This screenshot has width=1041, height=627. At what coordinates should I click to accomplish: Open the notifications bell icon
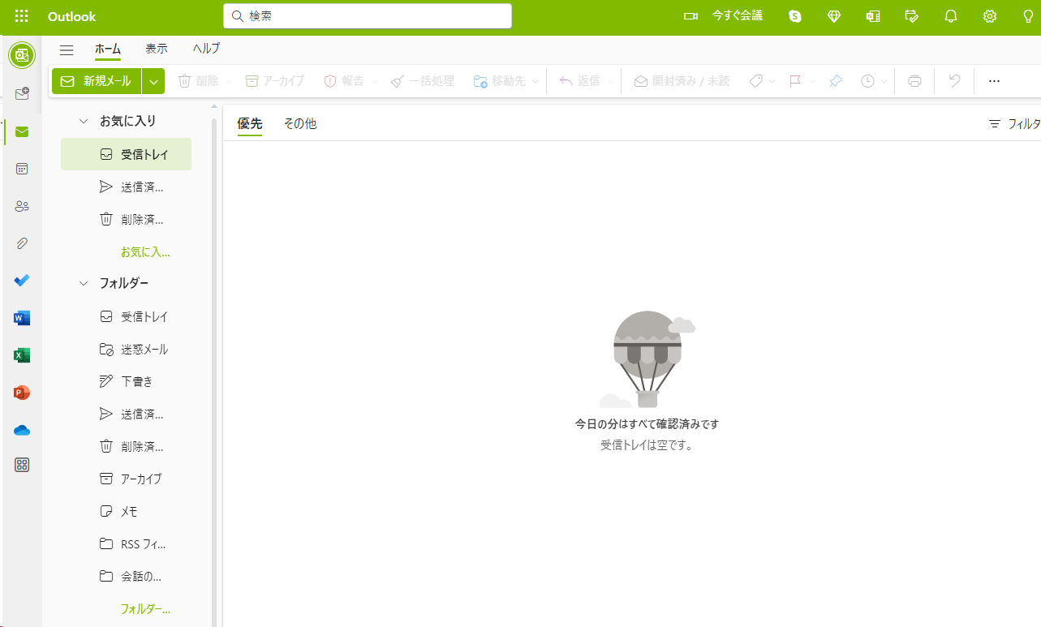click(x=951, y=16)
